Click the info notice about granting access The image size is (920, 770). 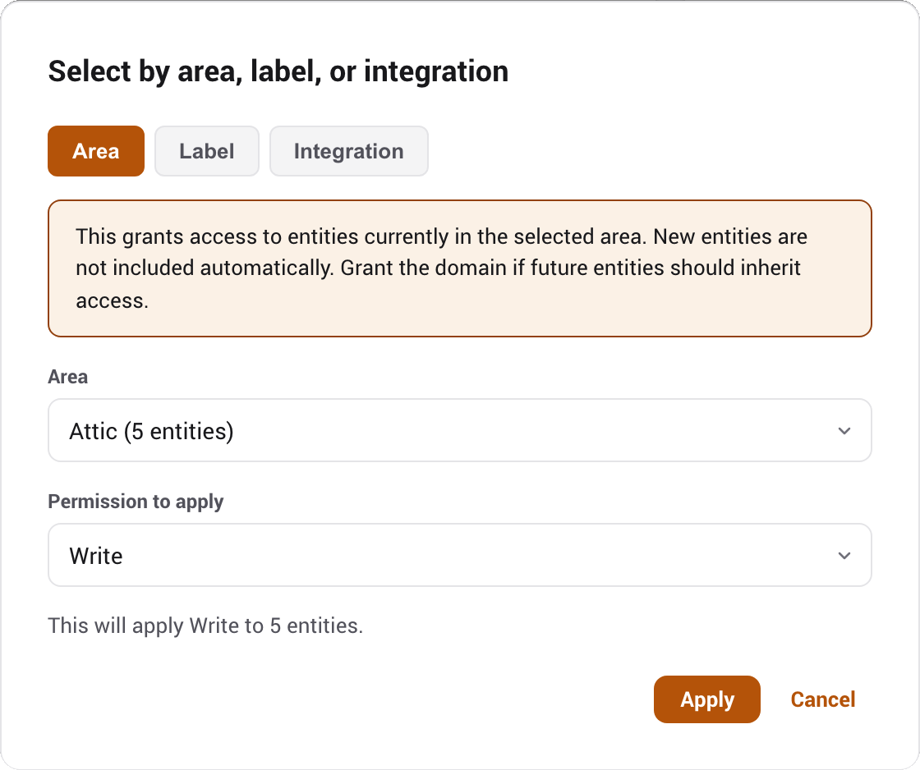(459, 268)
